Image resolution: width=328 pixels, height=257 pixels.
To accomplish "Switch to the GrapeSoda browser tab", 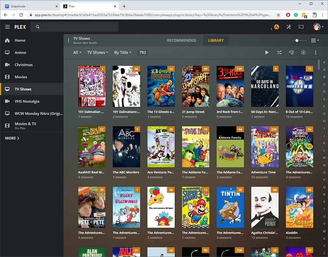I will 31,6.
